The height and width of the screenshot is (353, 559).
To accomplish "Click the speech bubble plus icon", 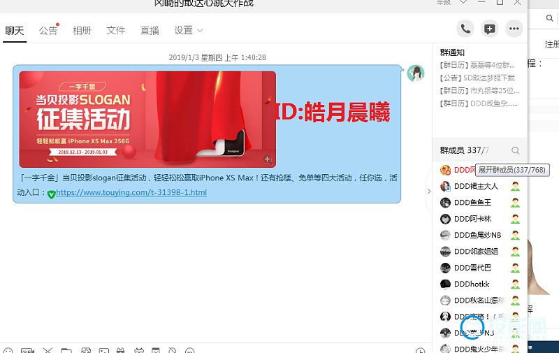I will (x=490, y=29).
